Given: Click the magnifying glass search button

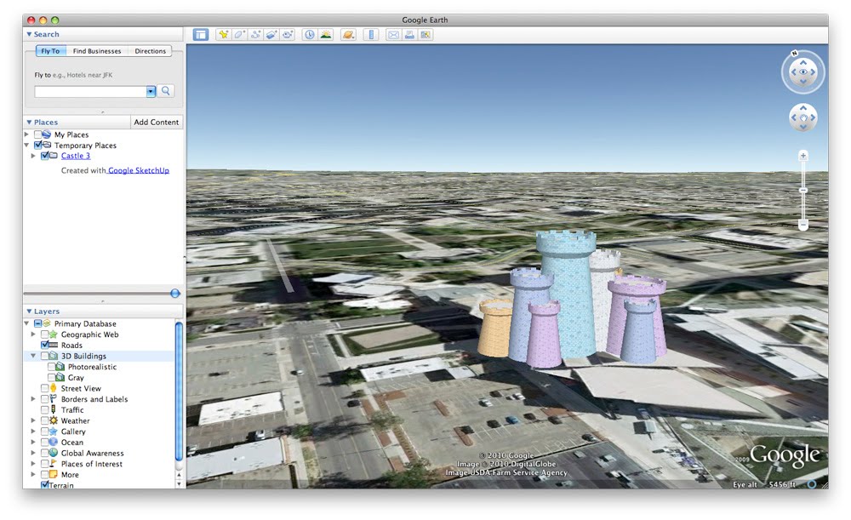Looking at the screenshot, I should click(x=166, y=91).
